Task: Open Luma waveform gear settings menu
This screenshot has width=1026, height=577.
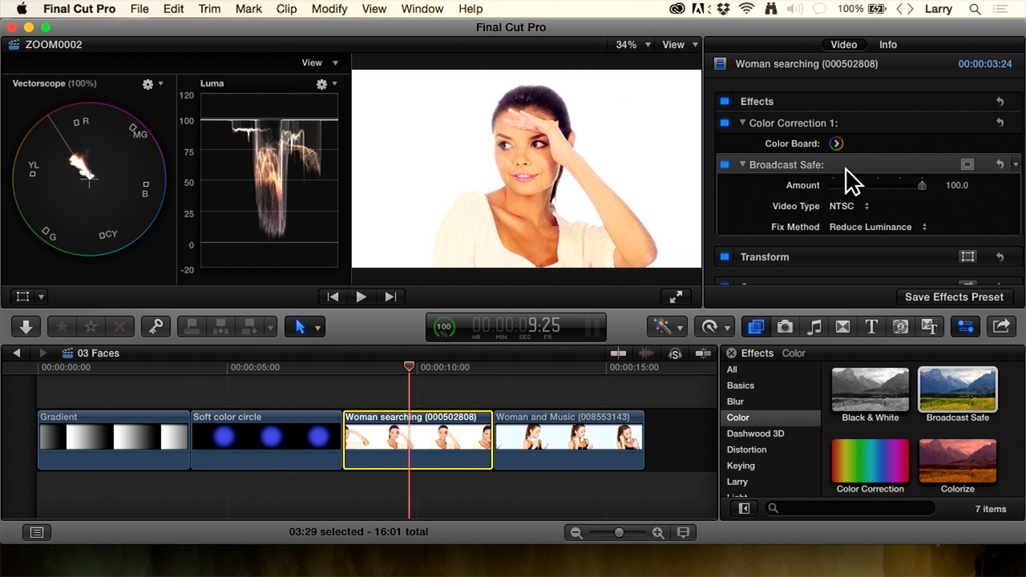Action: coord(325,84)
